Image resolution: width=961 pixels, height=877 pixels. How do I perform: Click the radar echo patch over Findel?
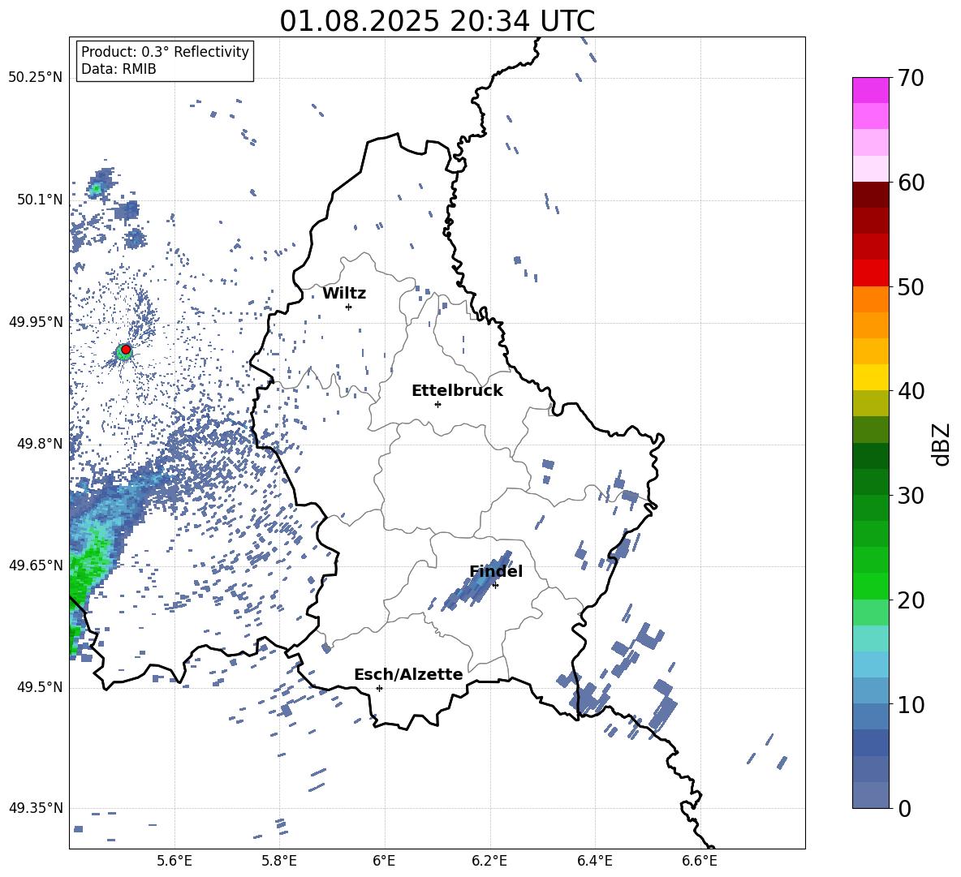(476, 582)
